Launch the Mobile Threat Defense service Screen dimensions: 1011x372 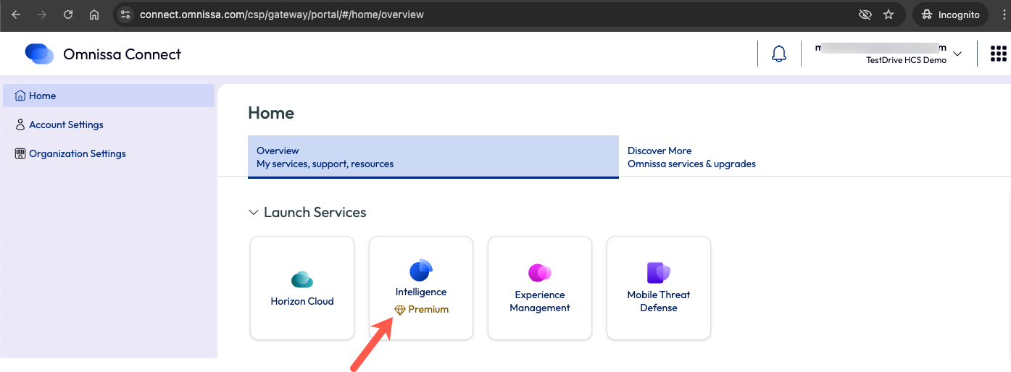[659, 288]
